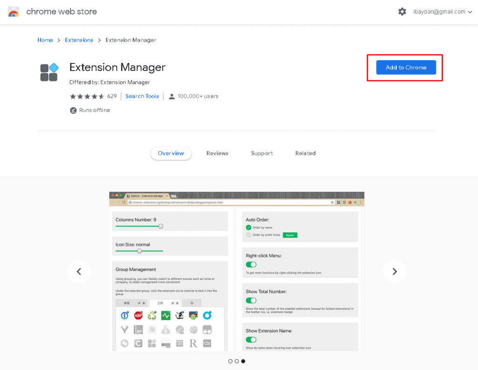Click the grey RP extension icon
The image size is (478, 370).
pyautogui.click(x=138, y=329)
